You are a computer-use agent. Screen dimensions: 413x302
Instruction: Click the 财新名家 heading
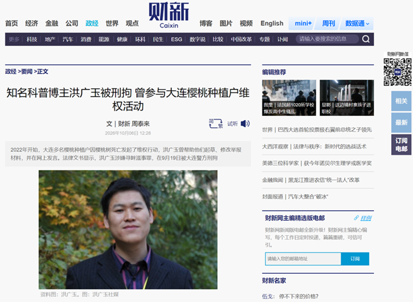point(274,281)
